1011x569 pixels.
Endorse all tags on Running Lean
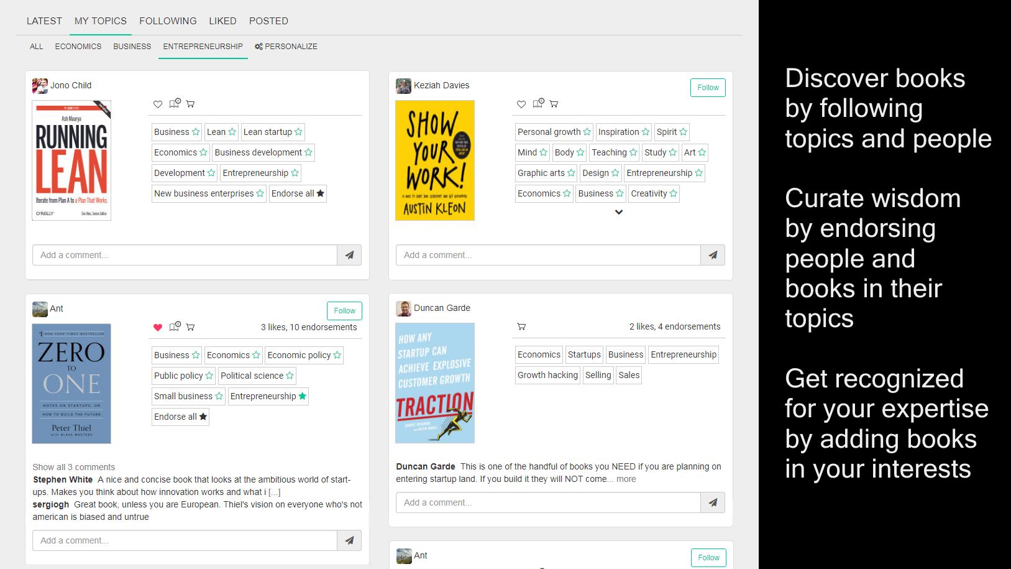(x=298, y=193)
